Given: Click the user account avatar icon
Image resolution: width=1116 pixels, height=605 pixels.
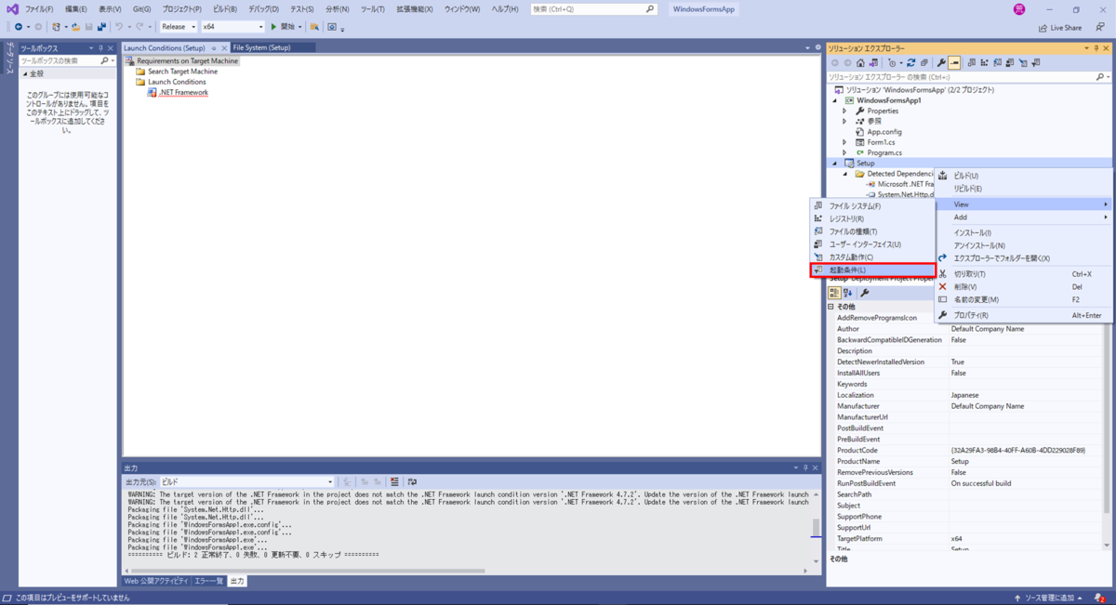Looking at the screenshot, I should coord(1020,9).
